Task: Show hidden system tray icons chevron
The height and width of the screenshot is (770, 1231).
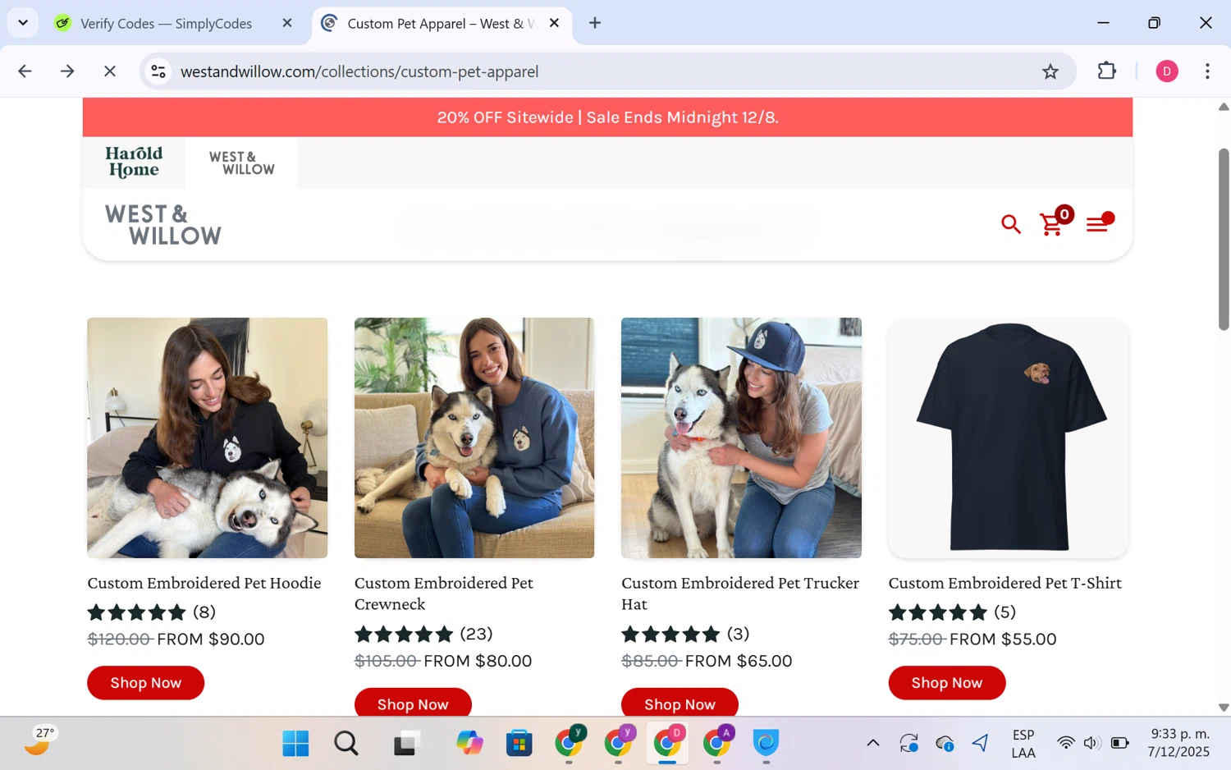Action: coord(873,744)
